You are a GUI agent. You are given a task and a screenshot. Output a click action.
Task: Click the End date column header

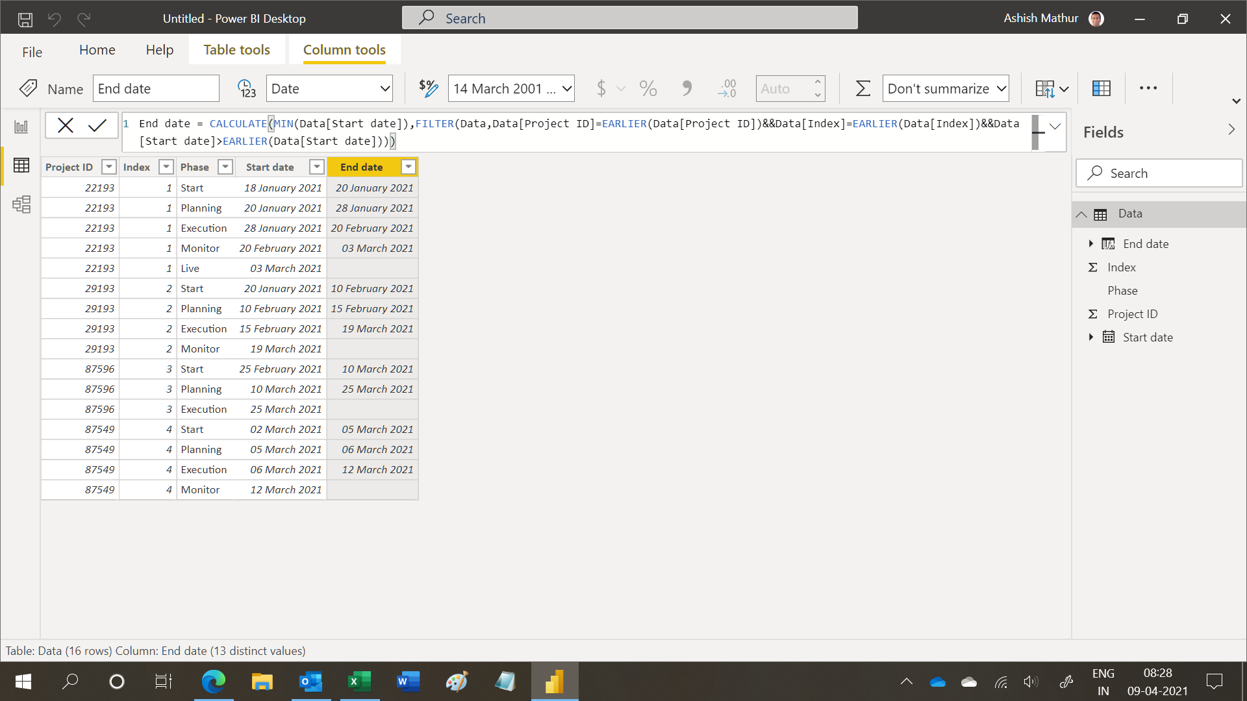tap(362, 167)
